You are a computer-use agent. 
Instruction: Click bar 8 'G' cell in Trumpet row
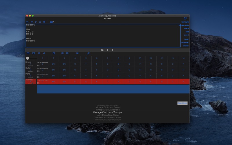click(x=118, y=81)
